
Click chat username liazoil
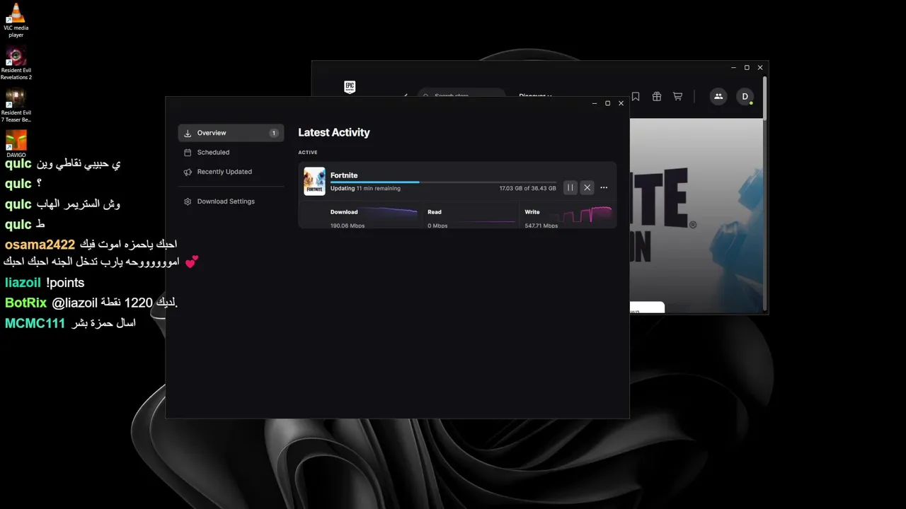tap(23, 283)
